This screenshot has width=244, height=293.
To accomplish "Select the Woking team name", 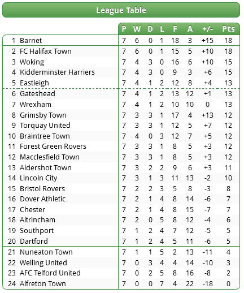I will point(32,62).
